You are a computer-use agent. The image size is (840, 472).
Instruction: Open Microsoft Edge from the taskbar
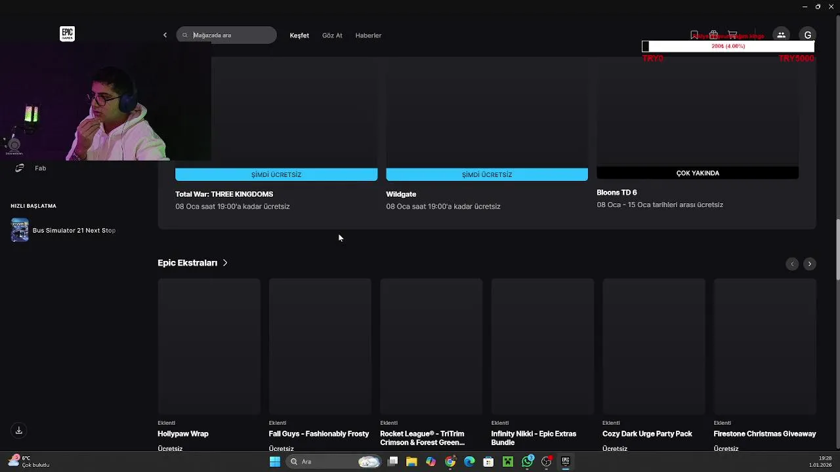[469, 462]
